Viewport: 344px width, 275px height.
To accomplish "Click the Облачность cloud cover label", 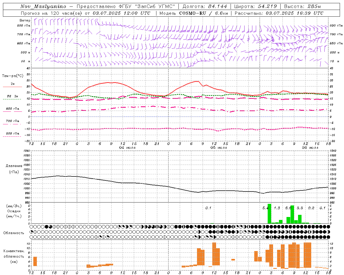I will click(x=14, y=233).
